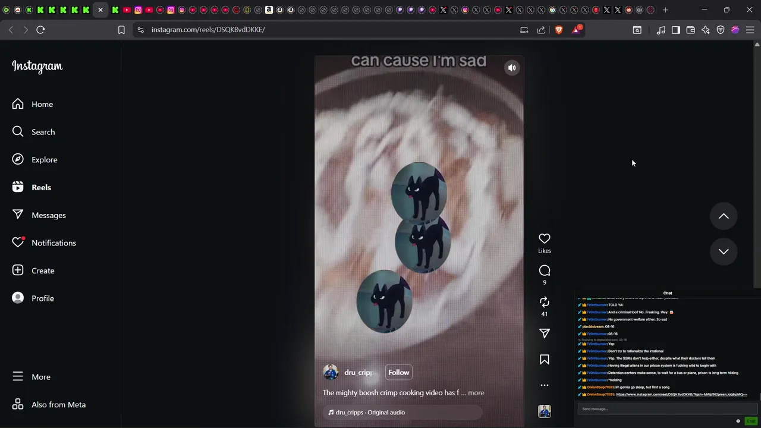Image resolution: width=761 pixels, height=428 pixels.
Task: Open the Instagram Home page
Action: point(33,104)
